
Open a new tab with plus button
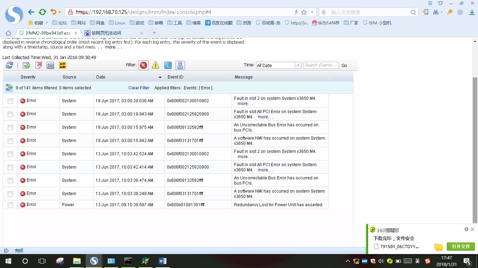pos(154,33)
